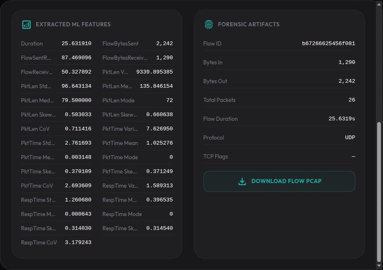Select the Flow Duration value 25.6319s
This screenshot has height=270, width=383.
(342, 119)
